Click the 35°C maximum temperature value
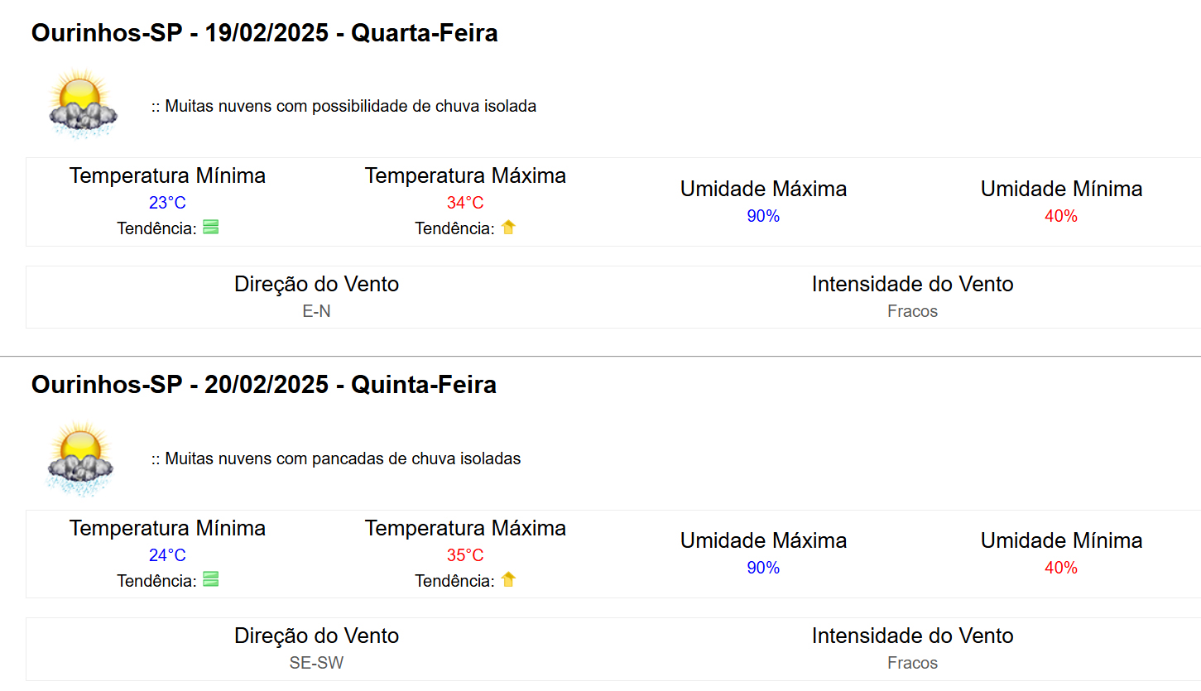The image size is (1201, 691). click(465, 555)
